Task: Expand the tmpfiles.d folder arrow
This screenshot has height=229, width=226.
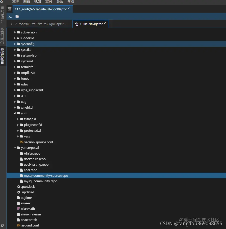Action: coord(15,73)
